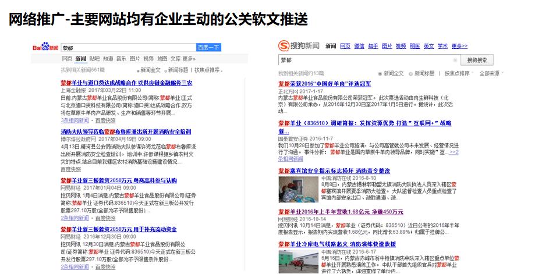Expand Sogou 更多>> link
This screenshot has width=542, height=274.
459,46
